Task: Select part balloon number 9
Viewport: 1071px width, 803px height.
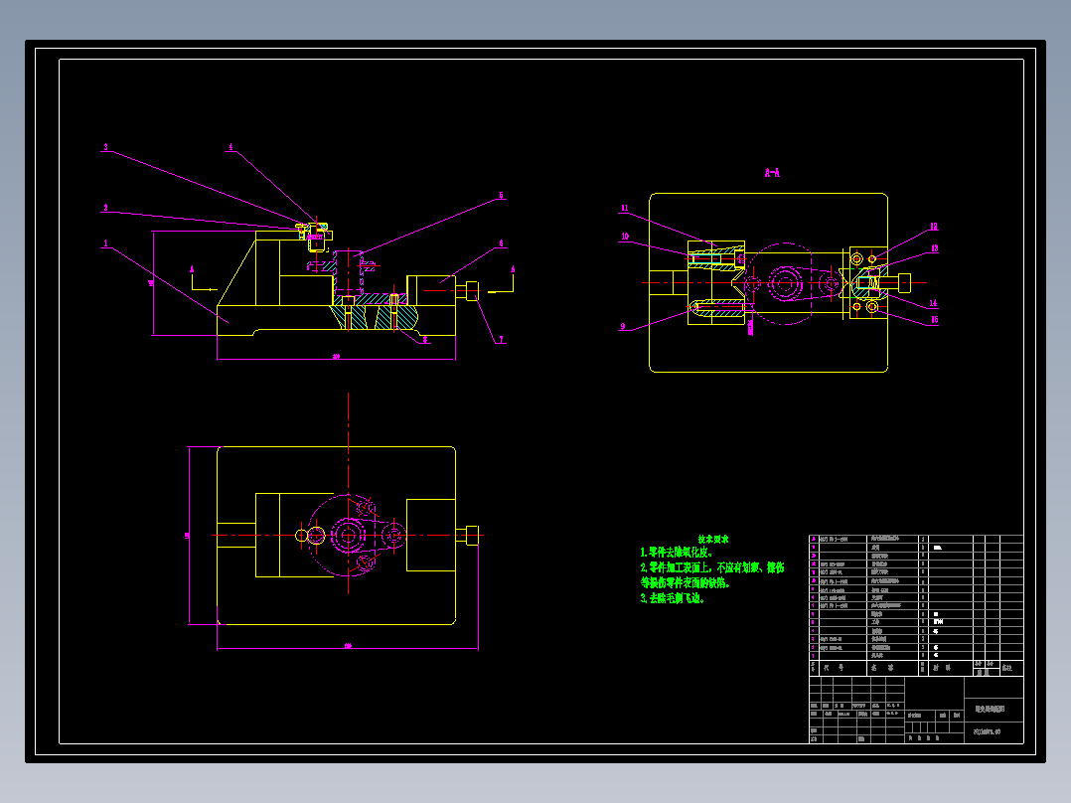Action: 622,327
